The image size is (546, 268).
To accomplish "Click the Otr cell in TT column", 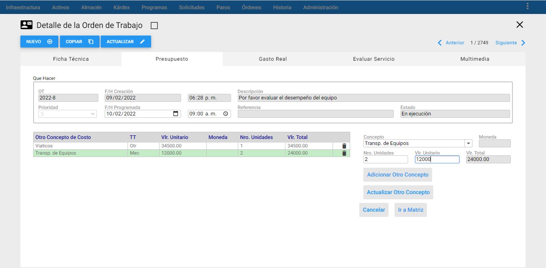I will coord(143,146).
